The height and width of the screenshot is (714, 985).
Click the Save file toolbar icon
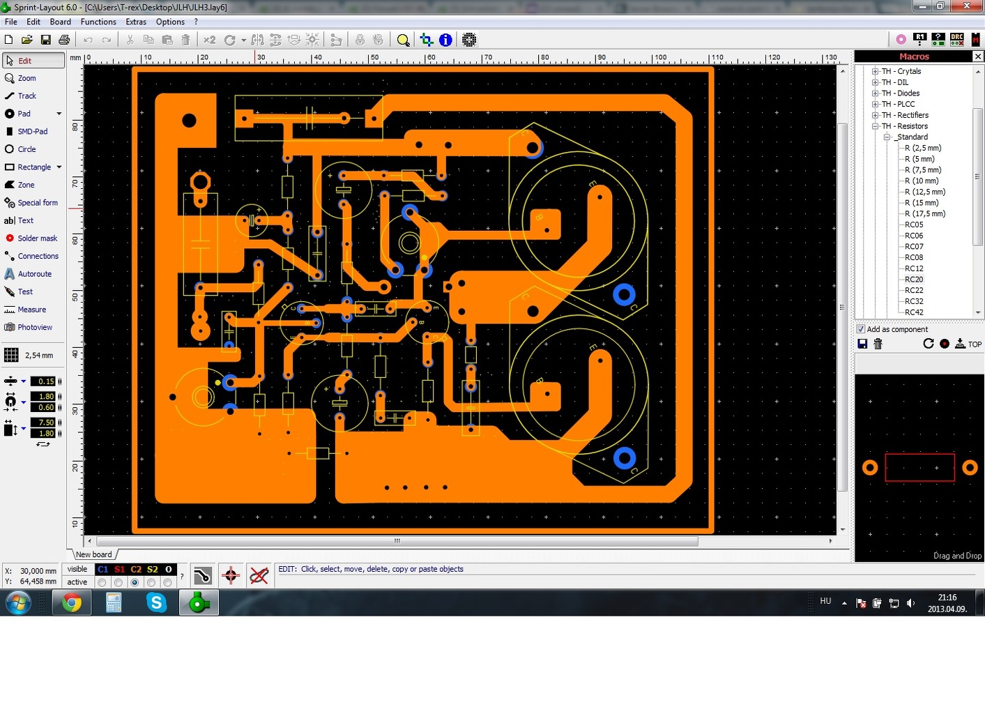click(45, 40)
